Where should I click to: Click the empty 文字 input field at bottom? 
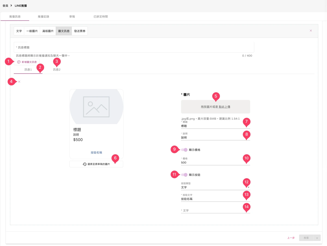click(x=215, y=211)
